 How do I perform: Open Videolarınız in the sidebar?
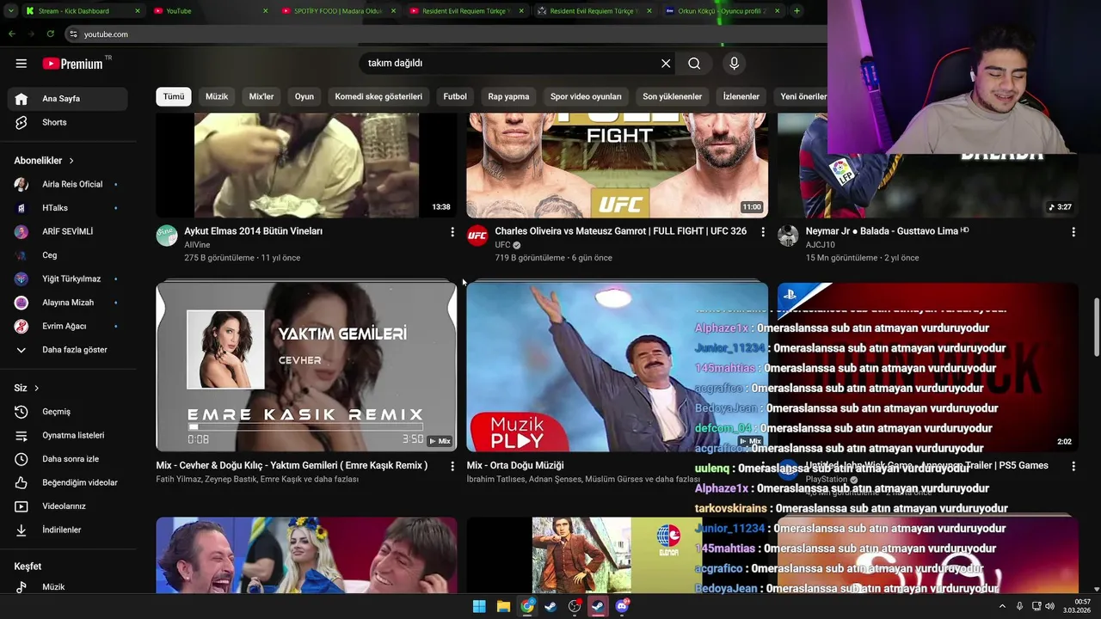[67, 506]
